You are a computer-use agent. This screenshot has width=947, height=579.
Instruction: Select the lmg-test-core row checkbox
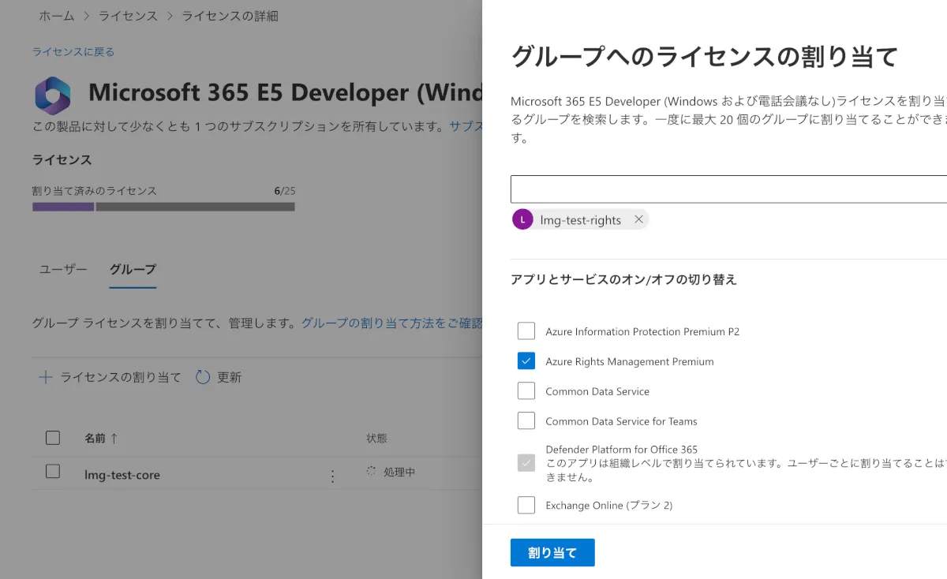click(x=53, y=472)
